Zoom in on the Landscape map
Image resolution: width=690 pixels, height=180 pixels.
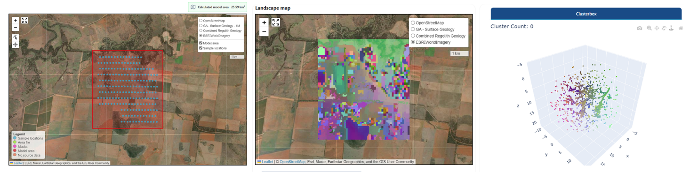point(264,22)
